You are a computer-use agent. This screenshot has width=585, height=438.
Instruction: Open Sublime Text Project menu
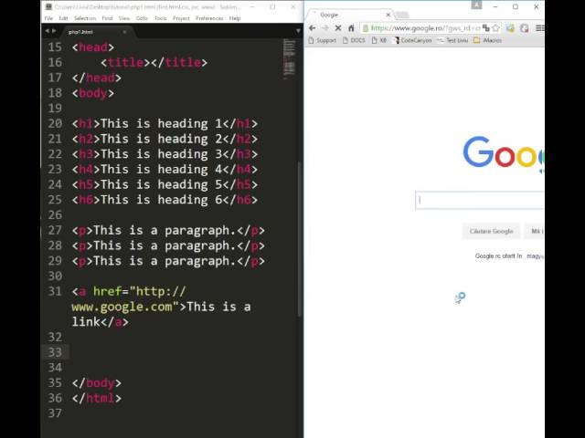[181, 18]
